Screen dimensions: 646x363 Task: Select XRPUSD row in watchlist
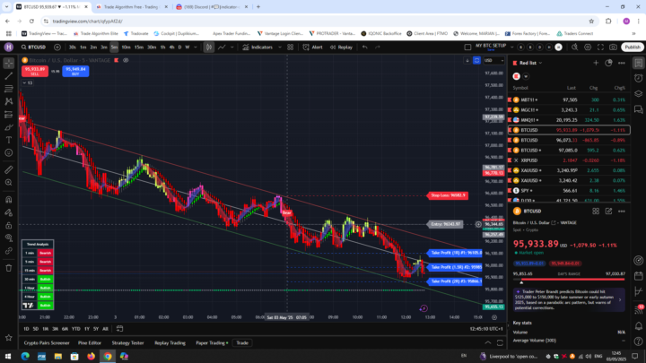[569, 160]
